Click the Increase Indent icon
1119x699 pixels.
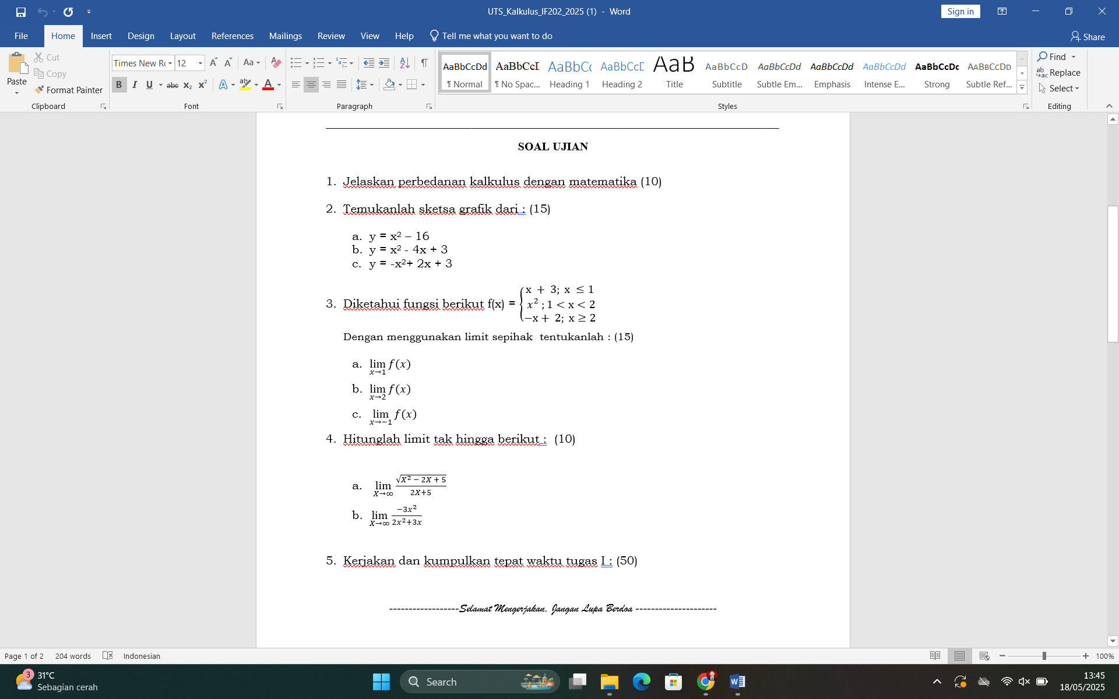384,63
